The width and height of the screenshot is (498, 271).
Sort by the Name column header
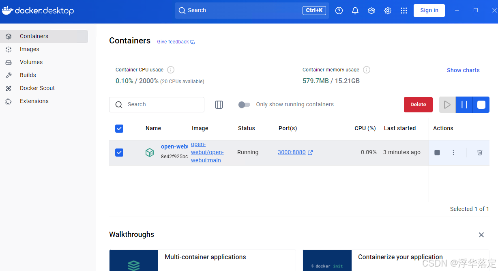153,129
